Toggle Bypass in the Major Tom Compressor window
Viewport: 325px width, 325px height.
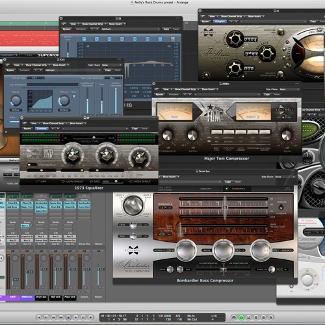[x=160, y=94]
